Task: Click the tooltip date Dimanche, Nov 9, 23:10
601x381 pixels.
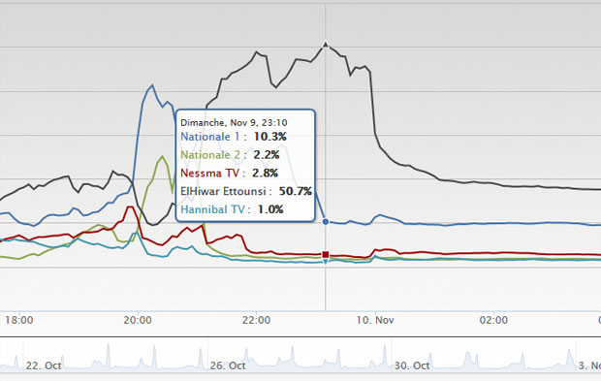Action: 234,123
